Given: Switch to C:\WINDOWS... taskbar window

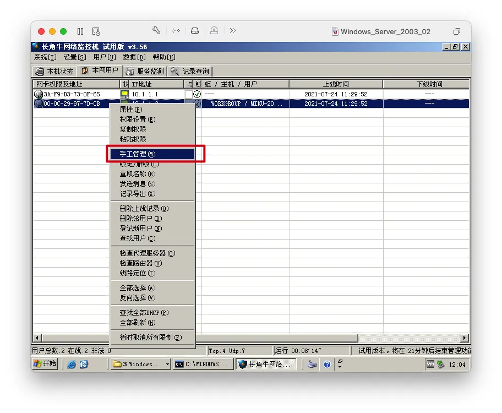Looking at the screenshot, I should (203, 365).
